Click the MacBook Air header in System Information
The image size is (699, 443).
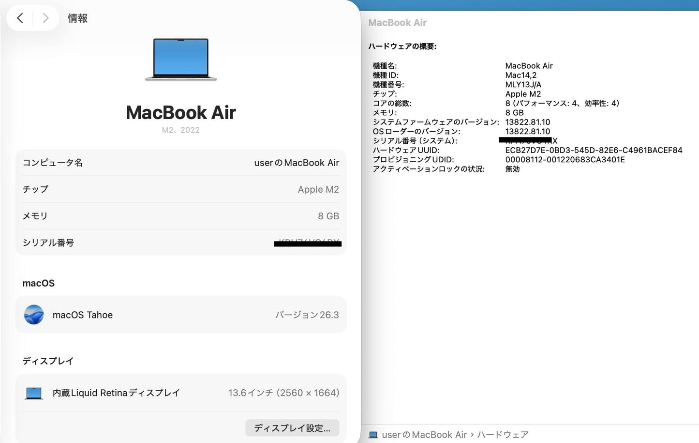tap(398, 23)
